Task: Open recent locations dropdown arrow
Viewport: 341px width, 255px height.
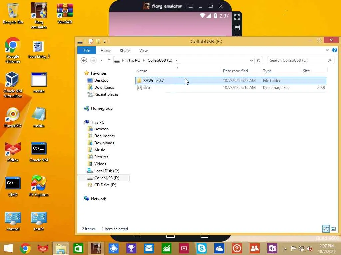Action: point(101,60)
